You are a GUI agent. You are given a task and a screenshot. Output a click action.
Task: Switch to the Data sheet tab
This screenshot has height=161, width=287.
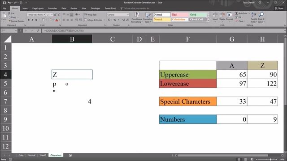point(21,155)
